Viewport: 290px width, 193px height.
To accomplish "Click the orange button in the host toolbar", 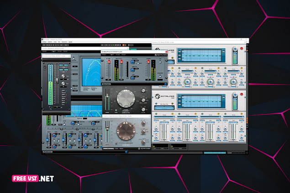I will click(x=123, y=45).
